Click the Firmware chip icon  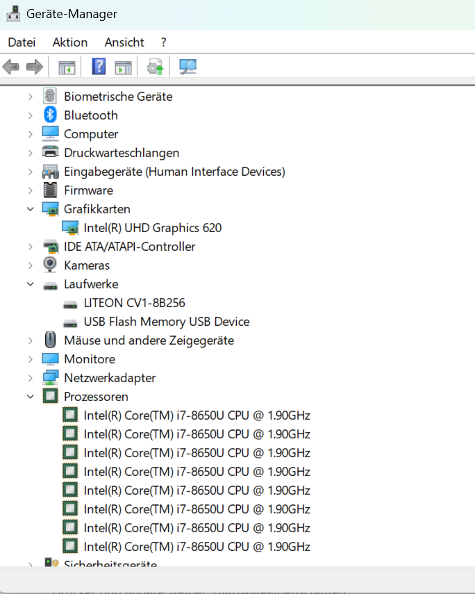tap(50, 190)
